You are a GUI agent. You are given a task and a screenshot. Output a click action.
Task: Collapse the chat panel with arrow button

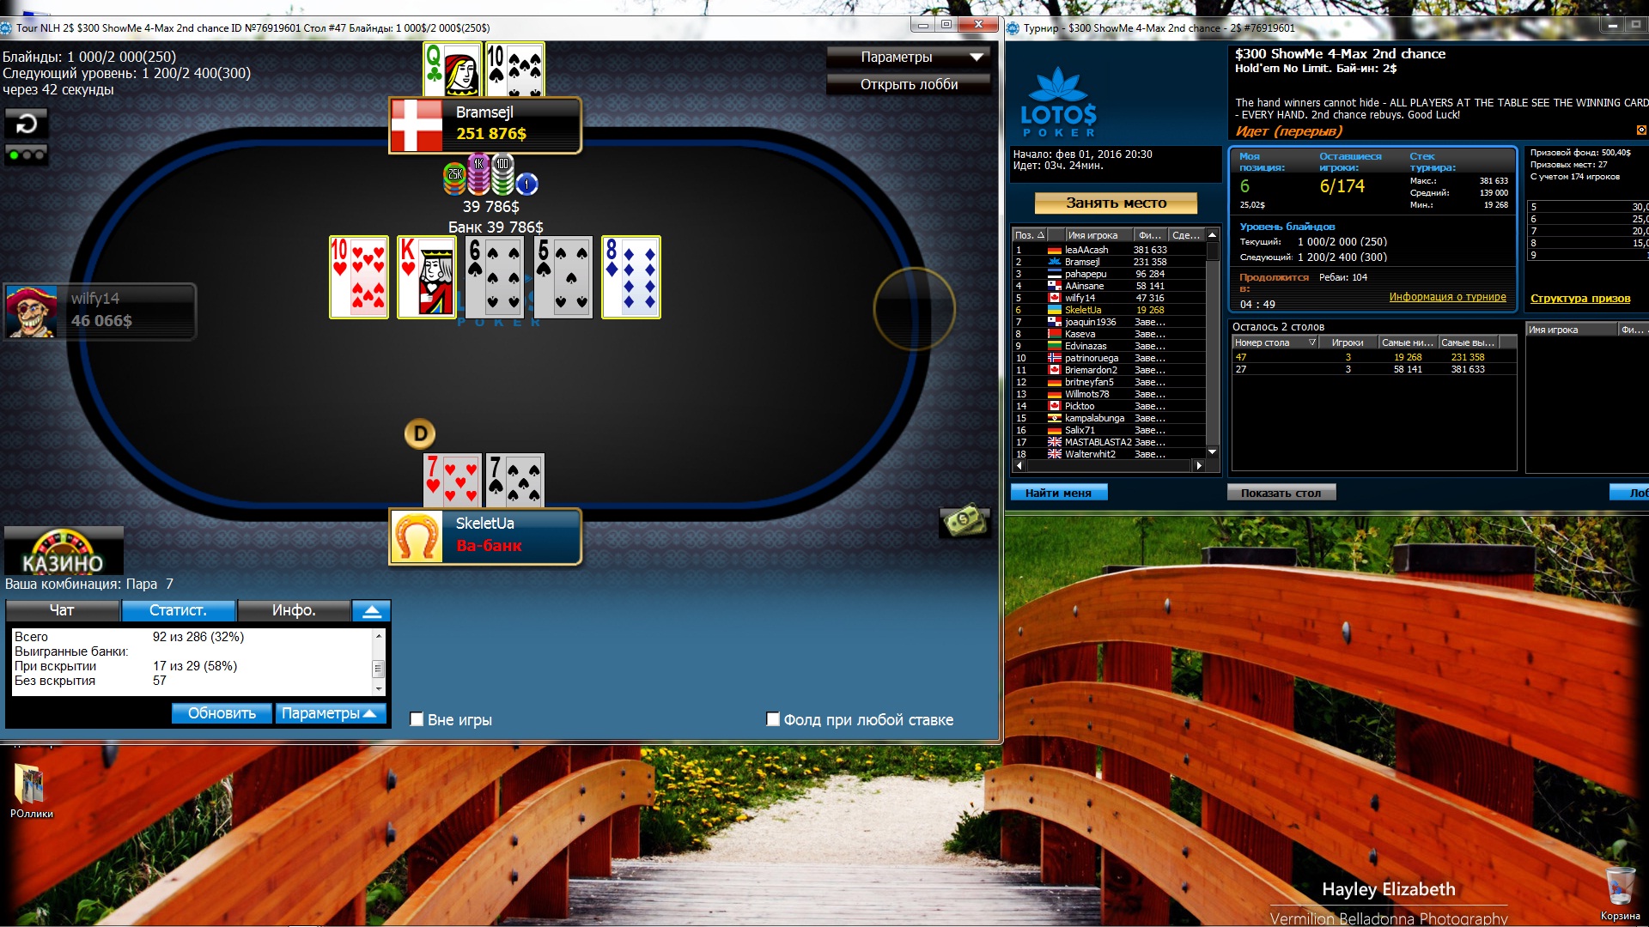[372, 610]
